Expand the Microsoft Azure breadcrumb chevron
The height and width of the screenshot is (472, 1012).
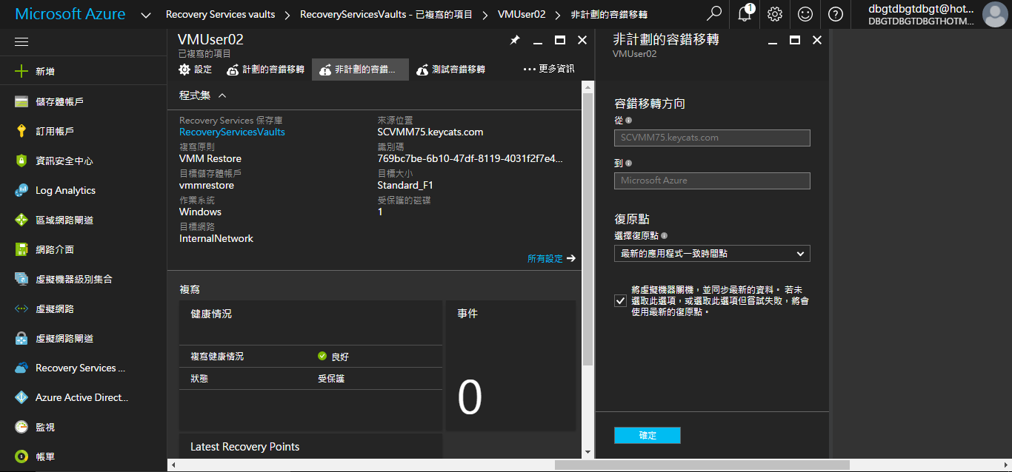[x=145, y=14]
